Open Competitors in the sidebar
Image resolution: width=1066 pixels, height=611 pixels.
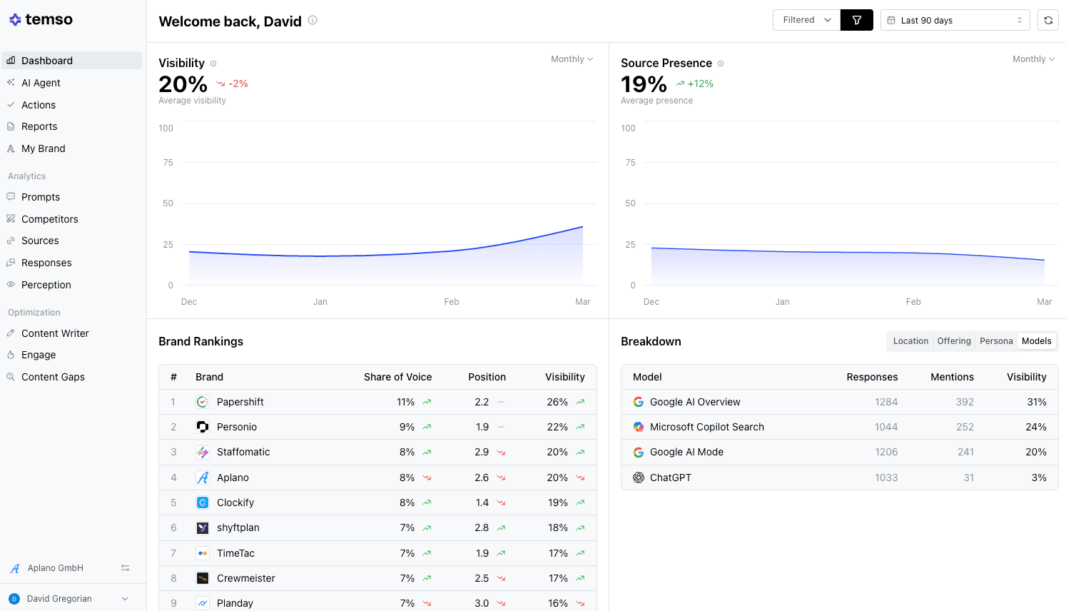coord(49,219)
